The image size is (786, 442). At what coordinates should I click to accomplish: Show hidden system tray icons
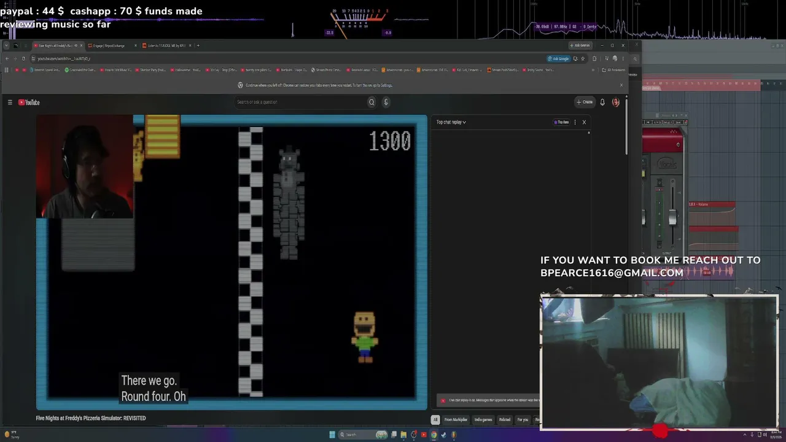[745, 435]
